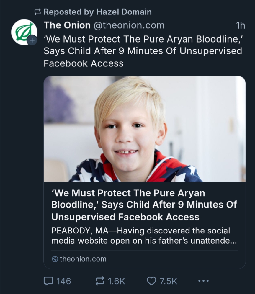Open The Onion's profile avatar
Screen dimensions: 255x294
(24, 32)
